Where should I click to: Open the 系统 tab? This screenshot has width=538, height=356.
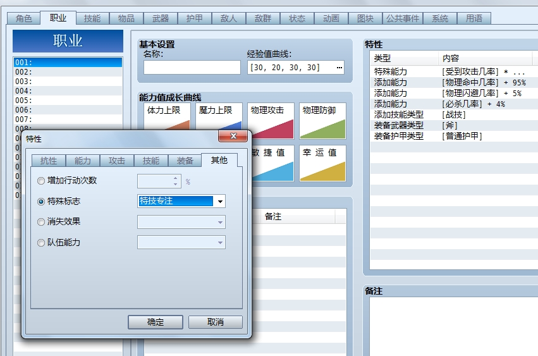[440, 18]
